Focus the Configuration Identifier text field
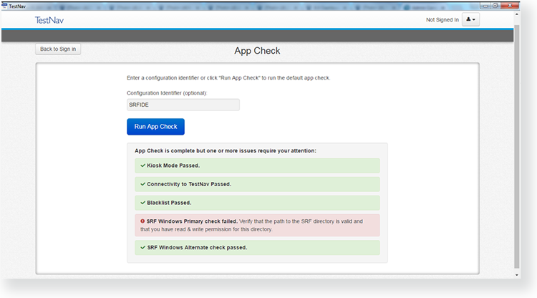The image size is (537, 298). 183,105
